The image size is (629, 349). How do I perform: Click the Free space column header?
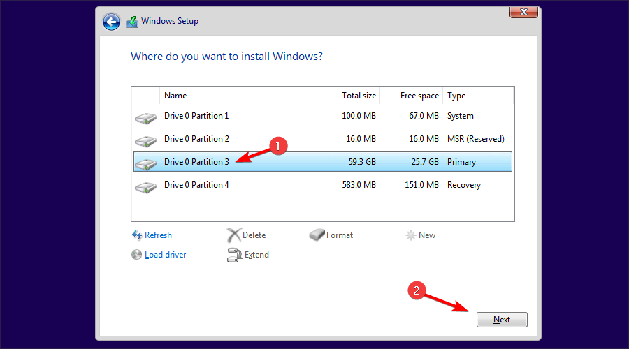tap(419, 96)
